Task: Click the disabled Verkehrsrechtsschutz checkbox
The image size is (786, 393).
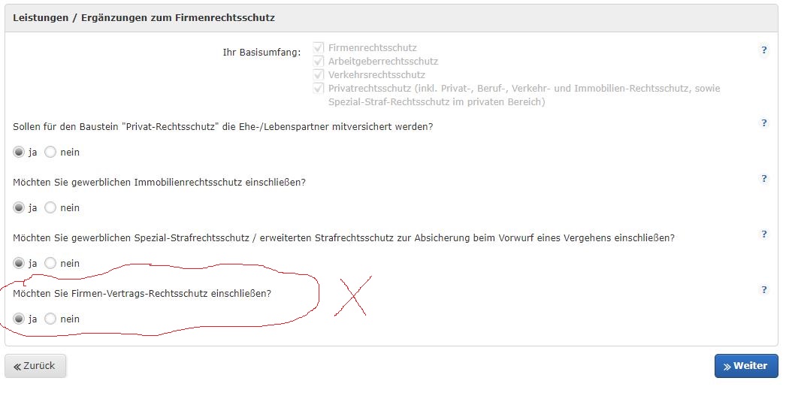Action: tap(319, 74)
